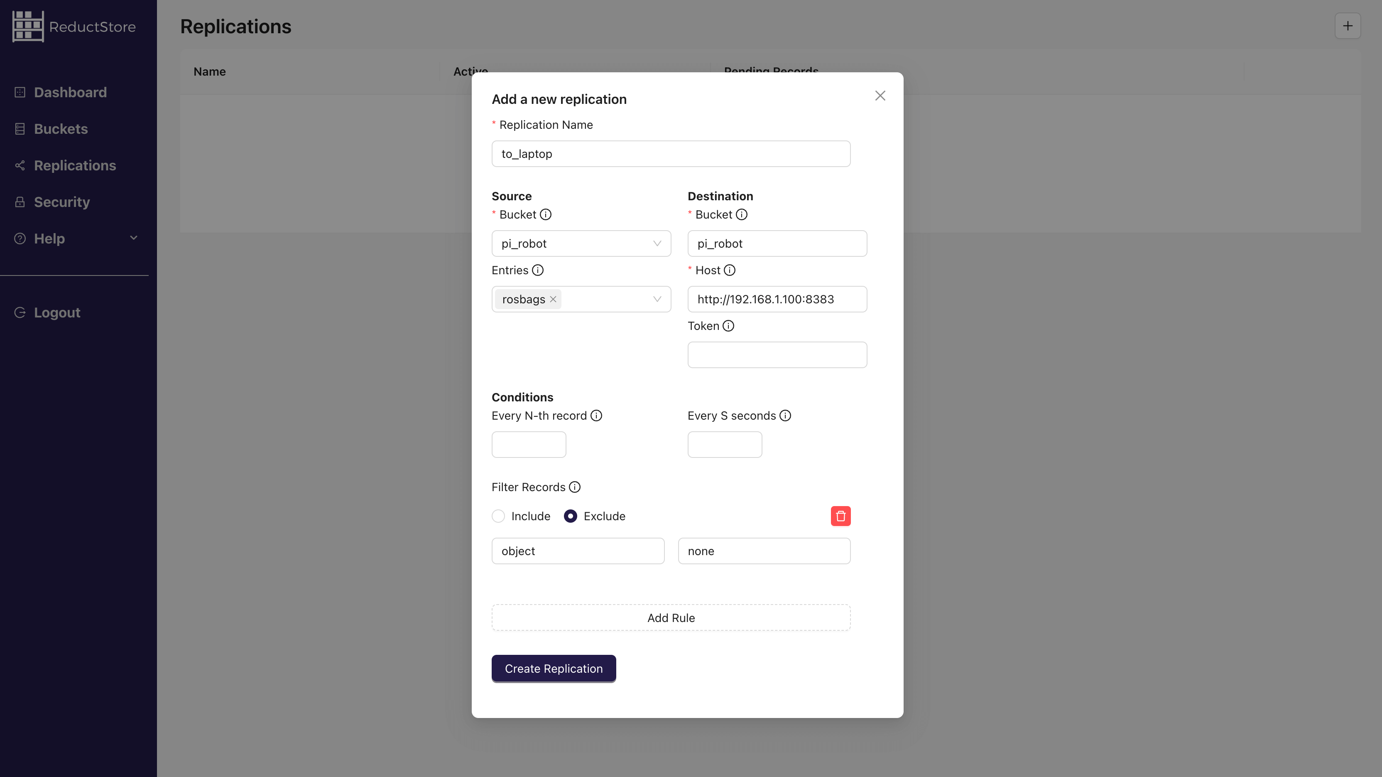The width and height of the screenshot is (1382, 777).
Task: Open the source bucket dropdown
Action: [581, 243]
